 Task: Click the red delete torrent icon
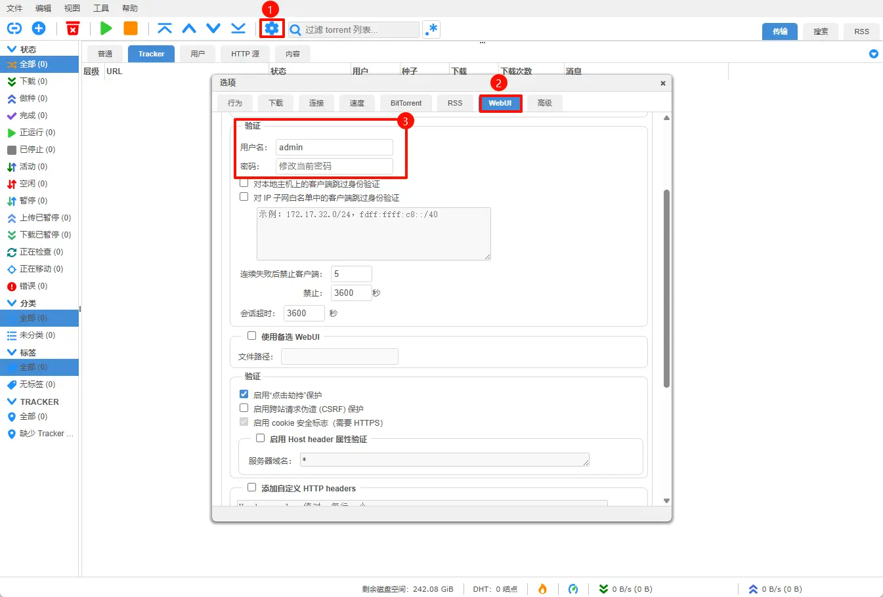pyautogui.click(x=73, y=28)
